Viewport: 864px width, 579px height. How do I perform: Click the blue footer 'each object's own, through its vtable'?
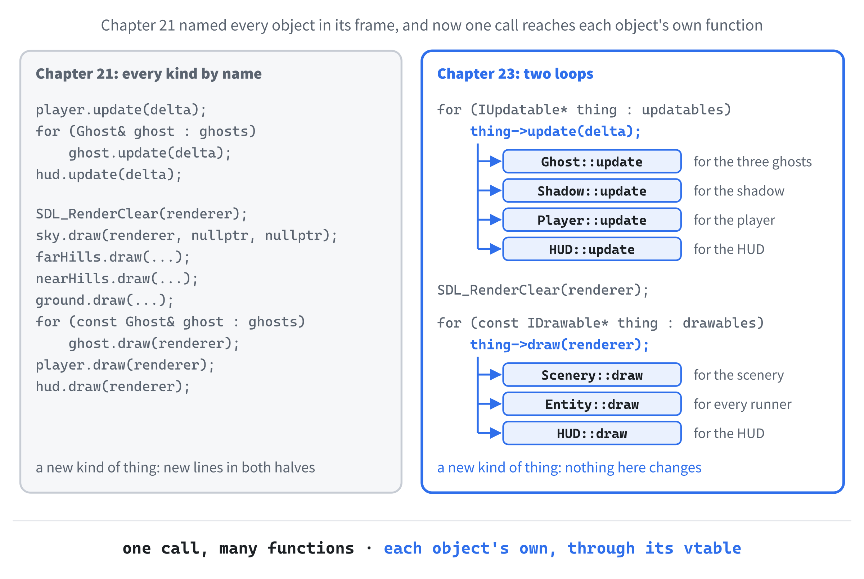click(562, 548)
